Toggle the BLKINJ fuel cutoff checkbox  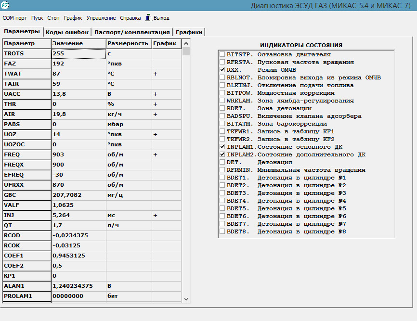coord(222,85)
